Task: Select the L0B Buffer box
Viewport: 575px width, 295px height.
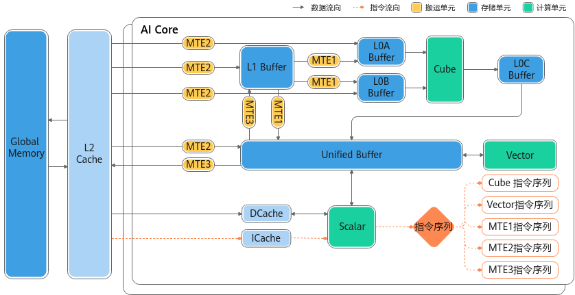Action: pos(381,87)
